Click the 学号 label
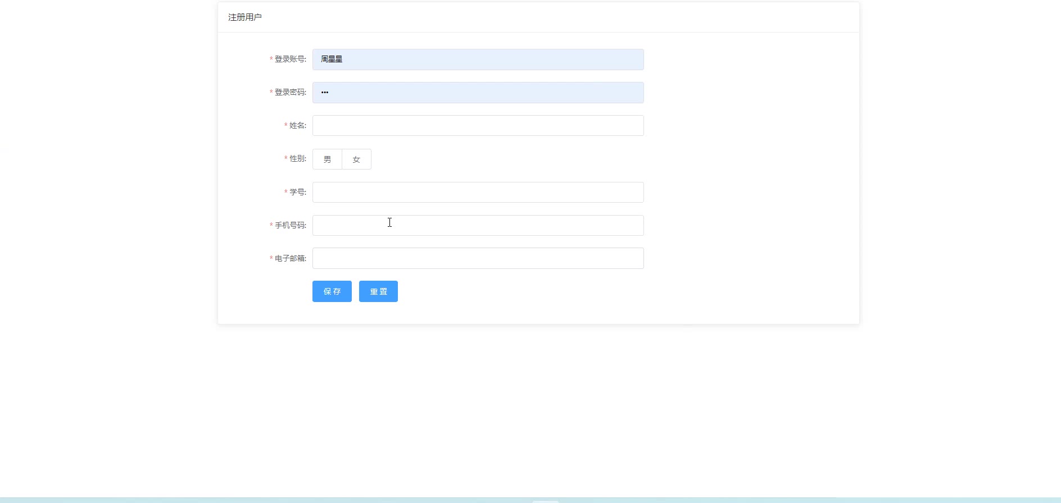 point(297,192)
